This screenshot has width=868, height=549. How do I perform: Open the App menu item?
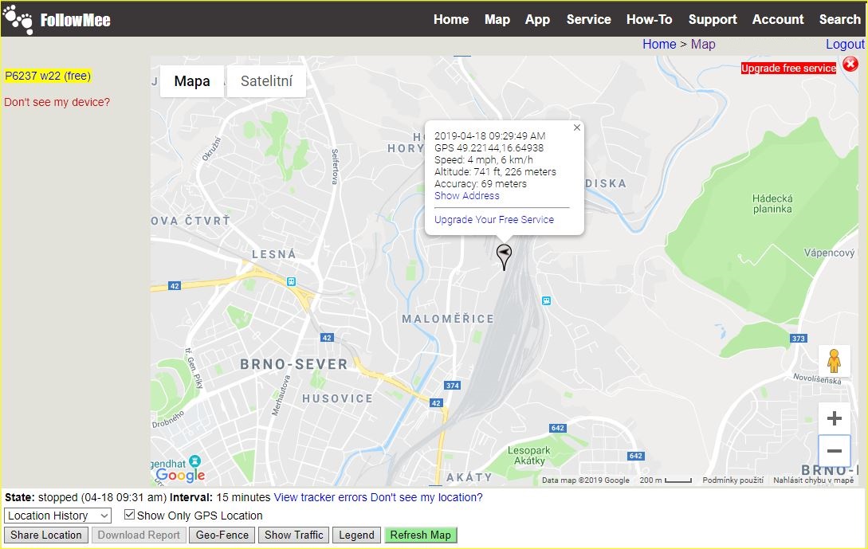(537, 19)
